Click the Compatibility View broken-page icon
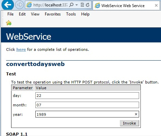161x136 pixels. (82, 5)
